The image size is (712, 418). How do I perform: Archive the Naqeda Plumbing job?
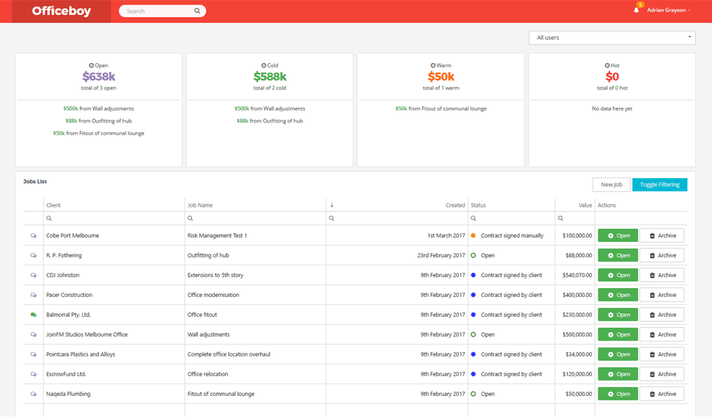point(661,394)
